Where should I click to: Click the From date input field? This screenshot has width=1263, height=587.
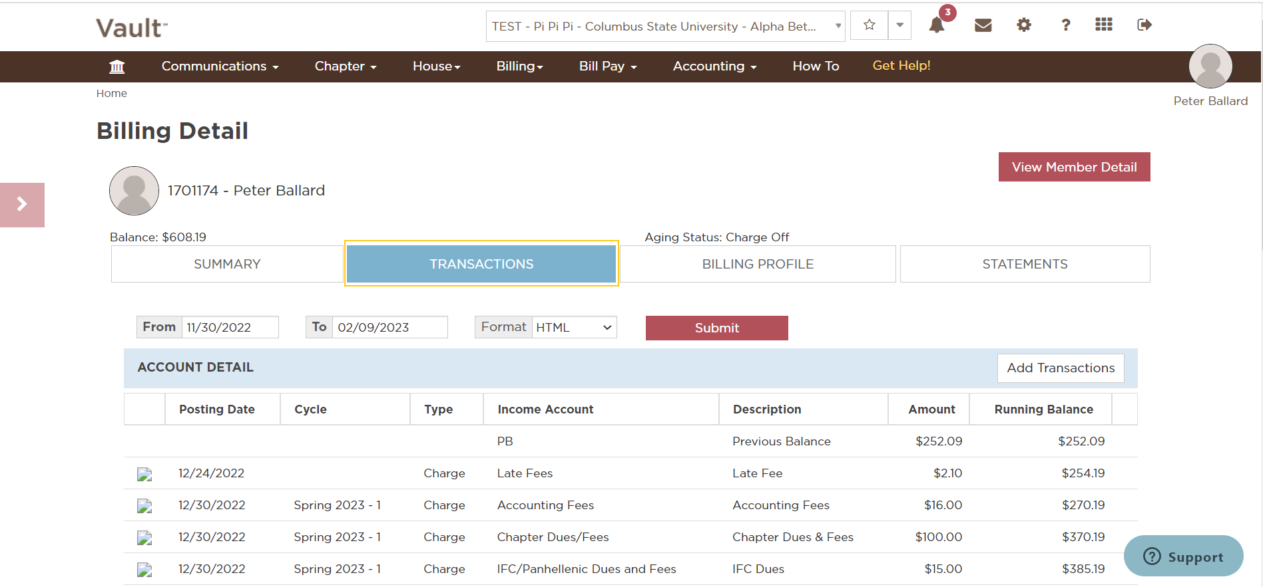[x=230, y=327]
